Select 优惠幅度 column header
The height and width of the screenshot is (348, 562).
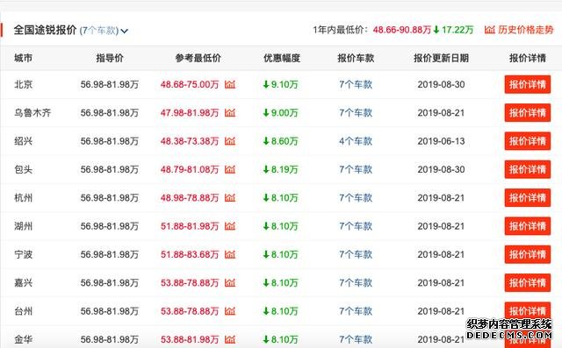[282, 58]
